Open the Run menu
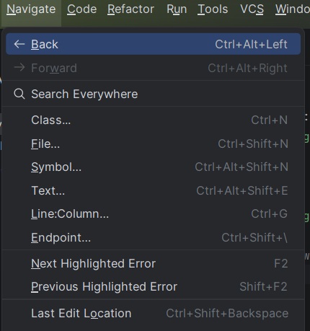Screen dimensions: 310x331 (177, 9)
